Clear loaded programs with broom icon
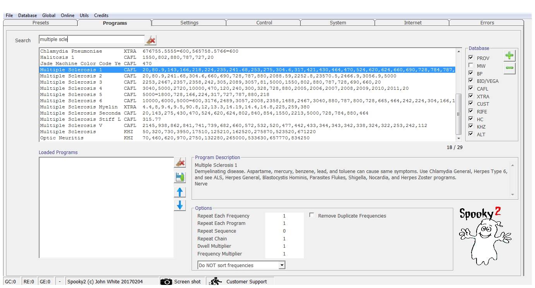Image resolution: width=535 pixels, height=288 pixels. [x=180, y=162]
